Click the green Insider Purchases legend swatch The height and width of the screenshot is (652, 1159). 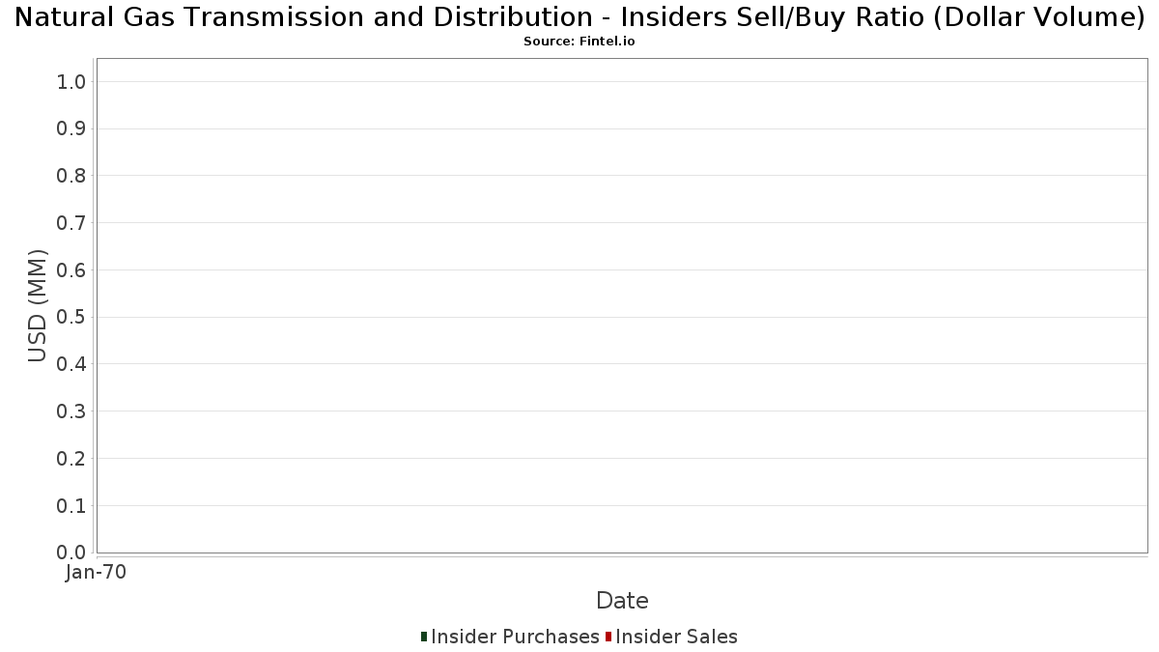(x=424, y=637)
